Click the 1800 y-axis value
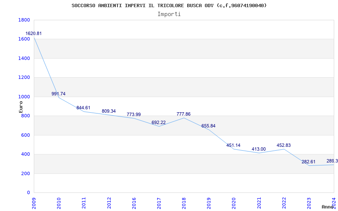 (24, 20)
